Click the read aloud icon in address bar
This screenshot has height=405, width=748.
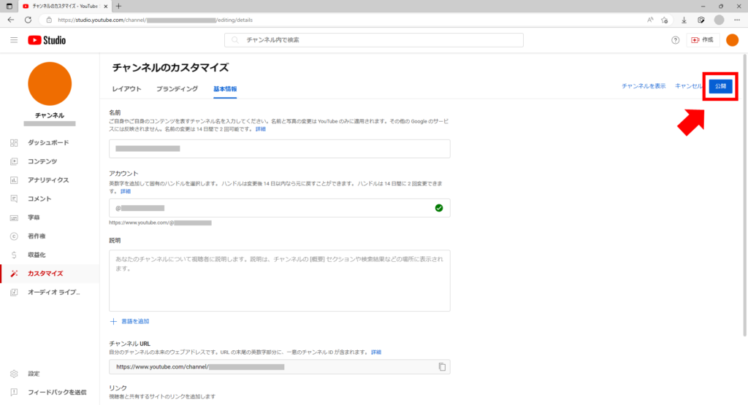pyautogui.click(x=650, y=20)
